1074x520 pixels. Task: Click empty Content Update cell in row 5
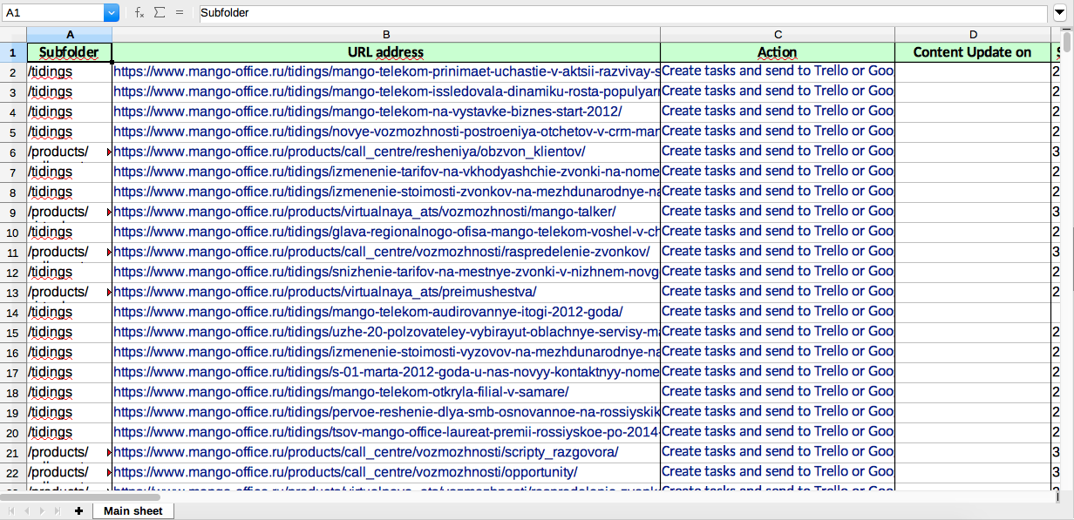(973, 132)
